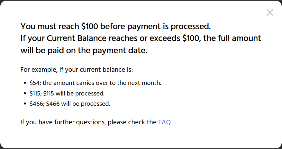The height and width of the screenshot is (149, 282).
Task: Click the "$115 will be processed" example
Action: [67, 94]
